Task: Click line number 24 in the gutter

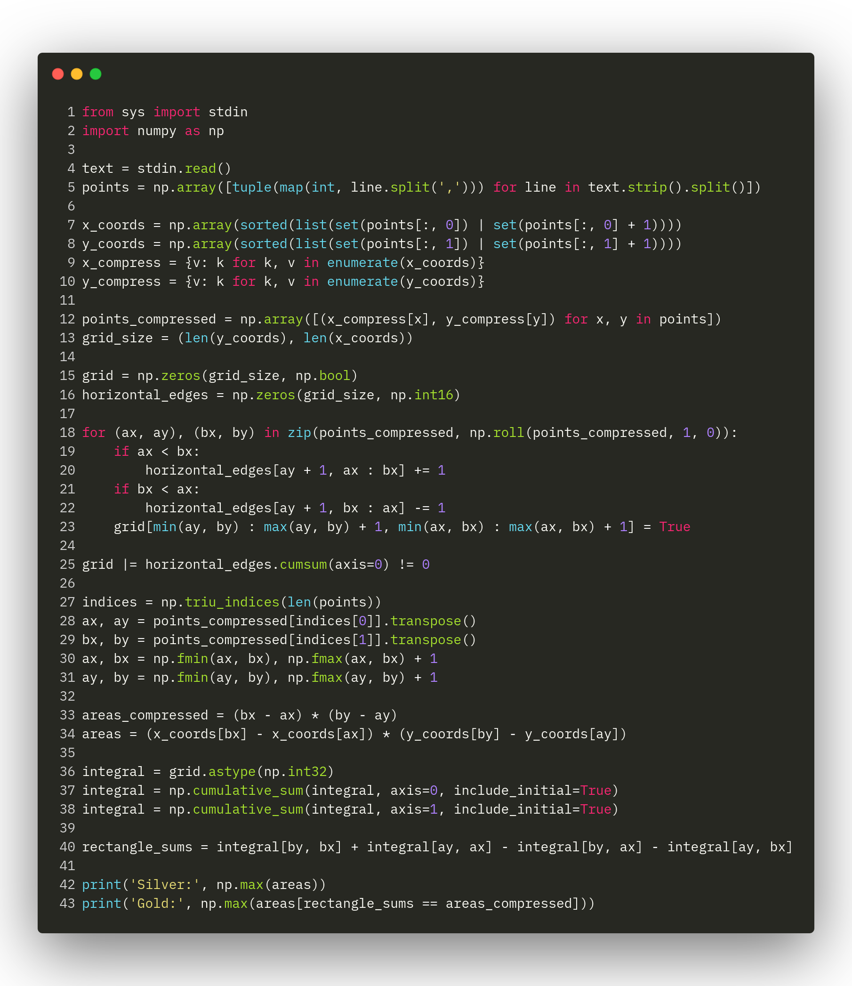Action: tap(68, 546)
